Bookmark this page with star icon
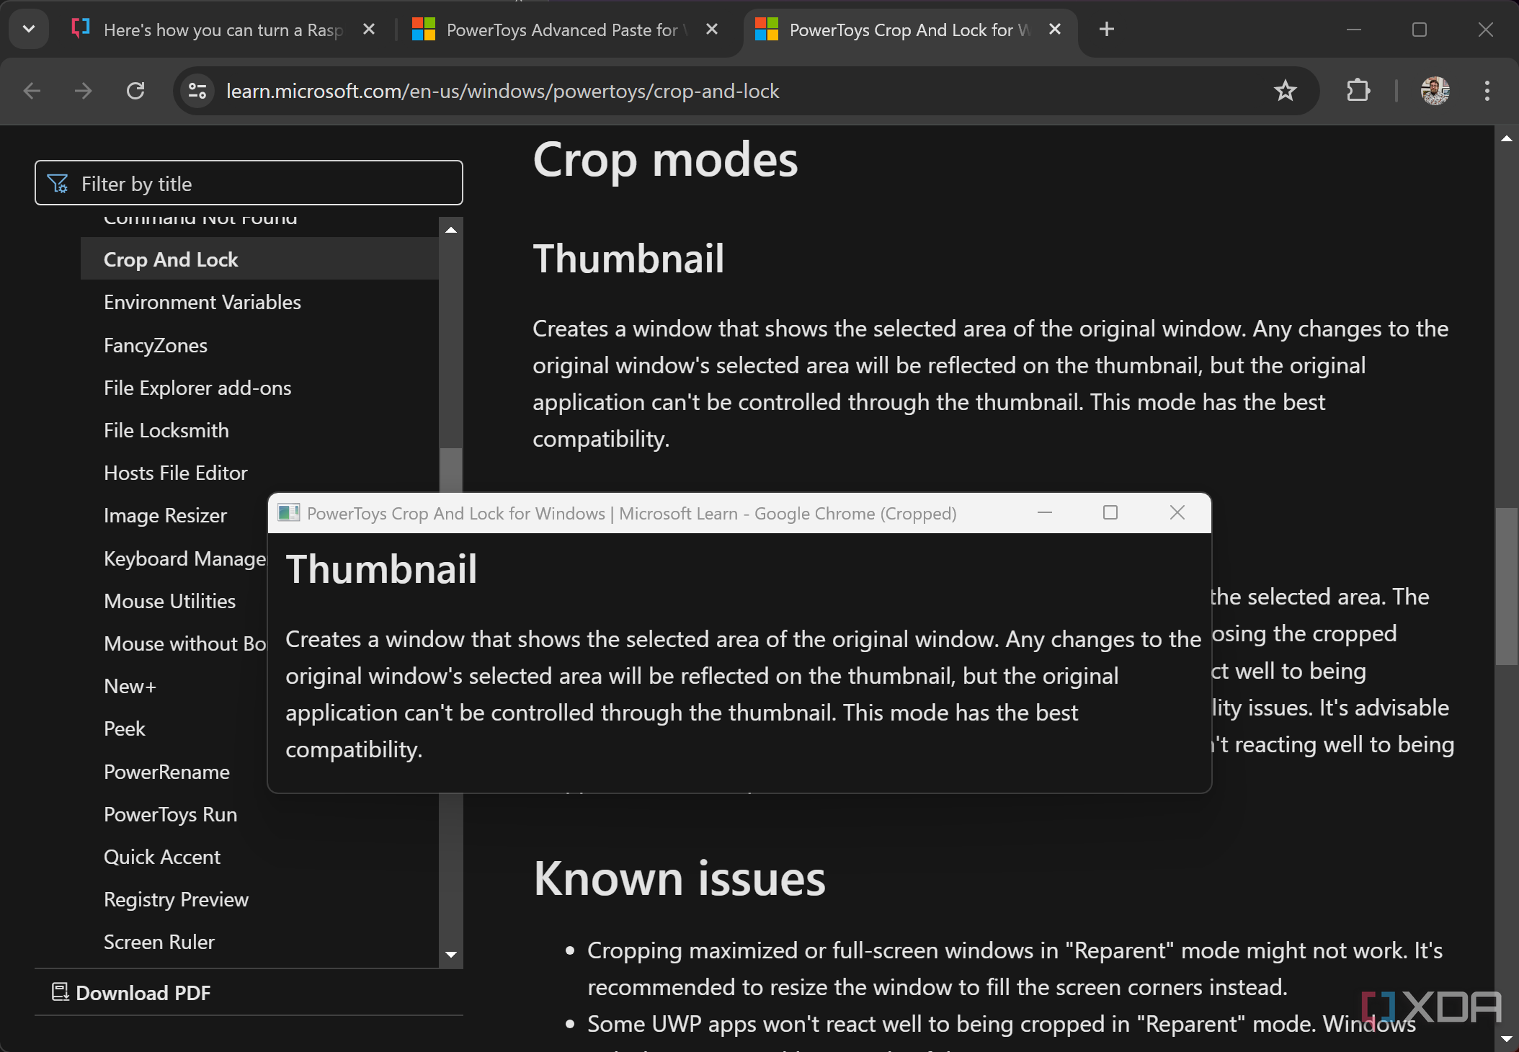The height and width of the screenshot is (1052, 1519). [1285, 91]
